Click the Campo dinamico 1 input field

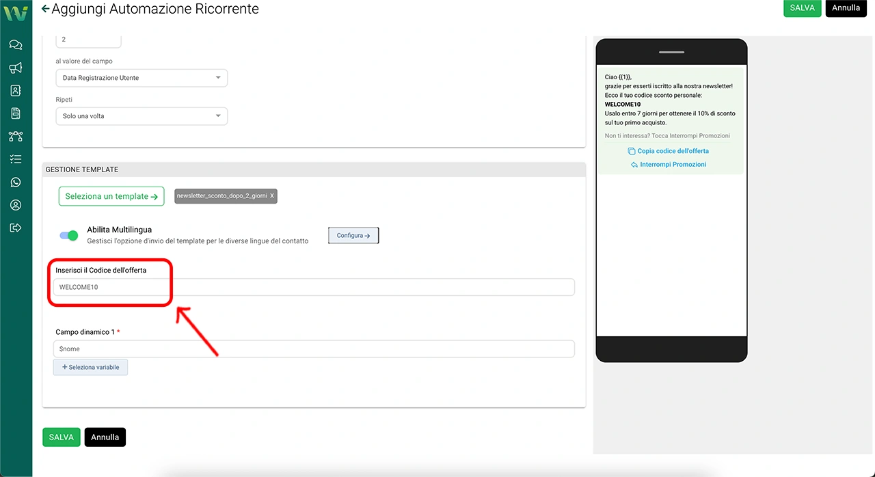pos(314,349)
